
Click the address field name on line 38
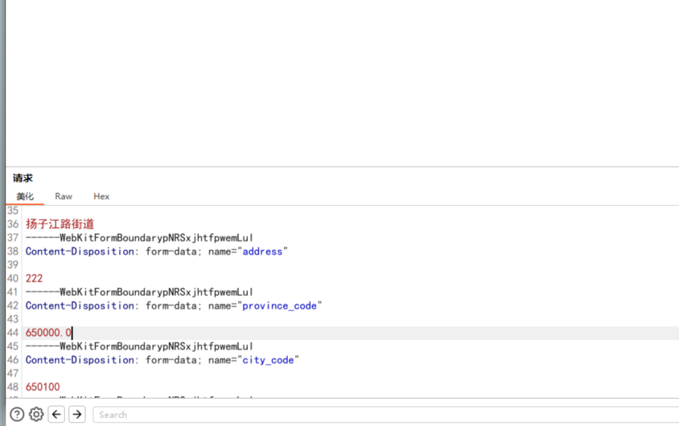[263, 251]
